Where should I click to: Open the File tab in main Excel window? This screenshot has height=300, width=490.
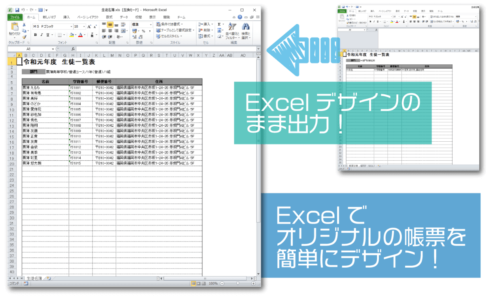(15, 17)
